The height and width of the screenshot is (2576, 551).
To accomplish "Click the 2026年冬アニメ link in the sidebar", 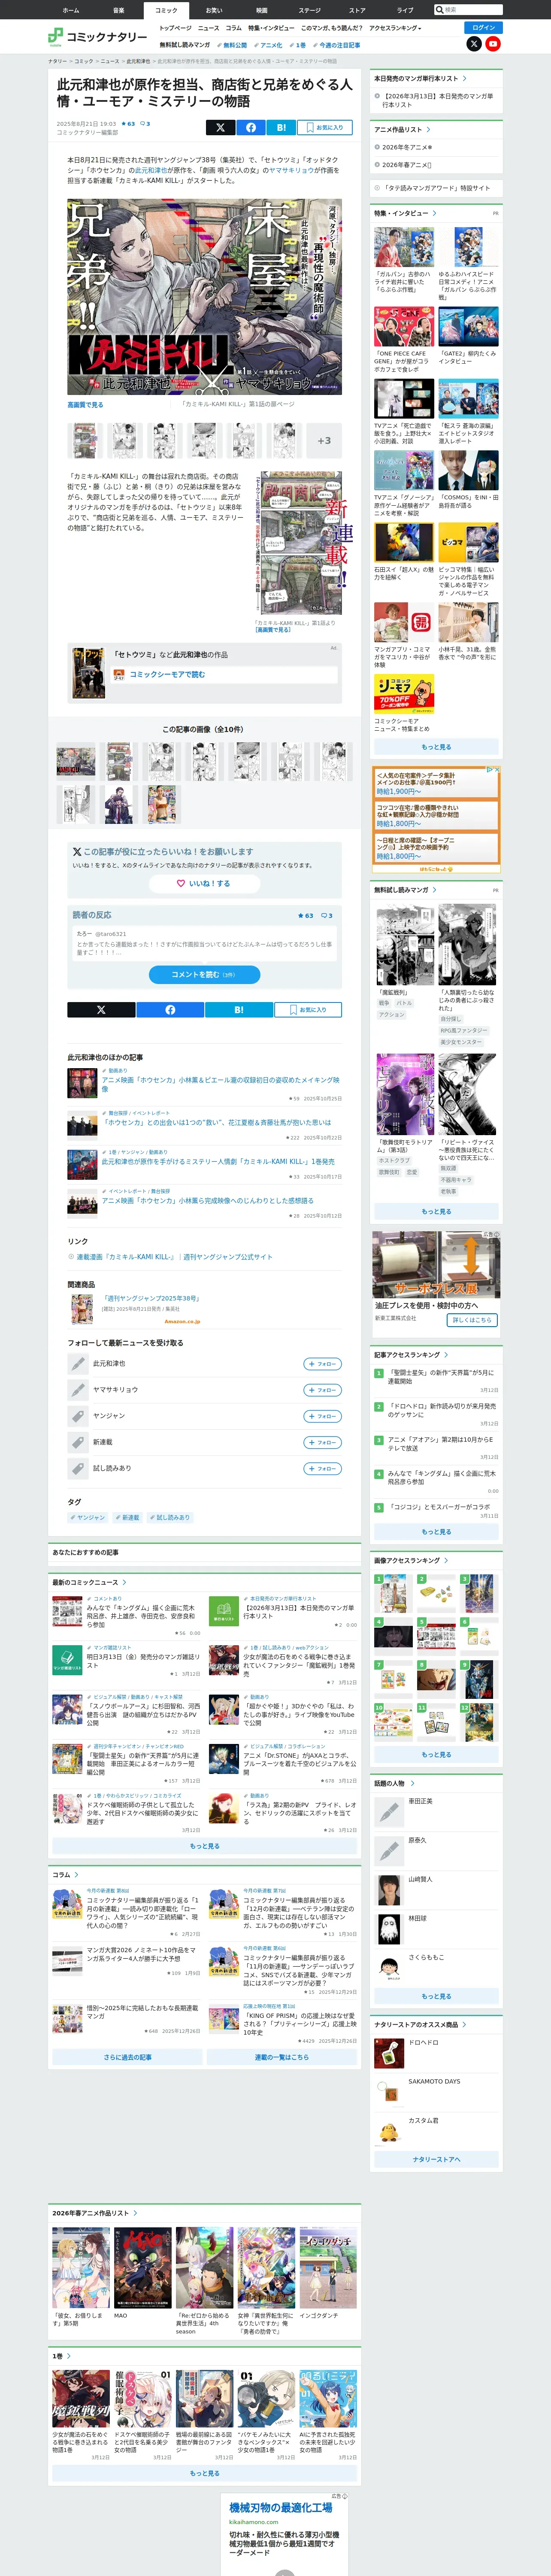I will [407, 147].
